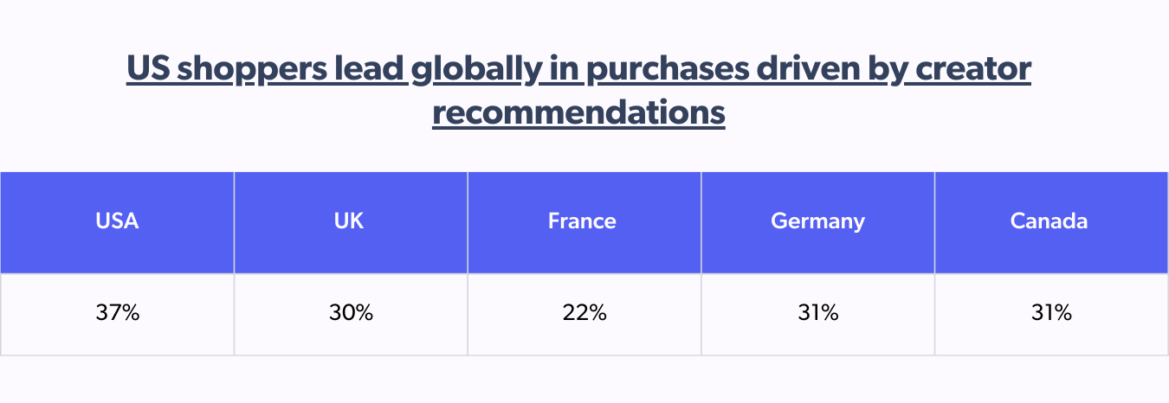Open the 'US shoppers lead globally' headline link
1169x403 pixels.
578,90
